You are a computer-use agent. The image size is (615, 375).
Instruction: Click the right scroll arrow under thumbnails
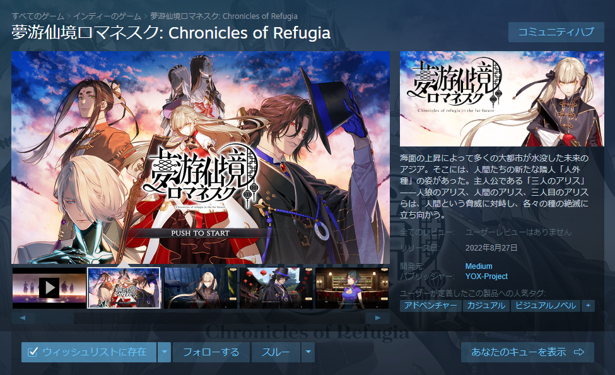378,318
